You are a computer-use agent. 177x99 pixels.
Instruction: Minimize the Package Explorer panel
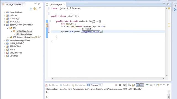[35, 4]
